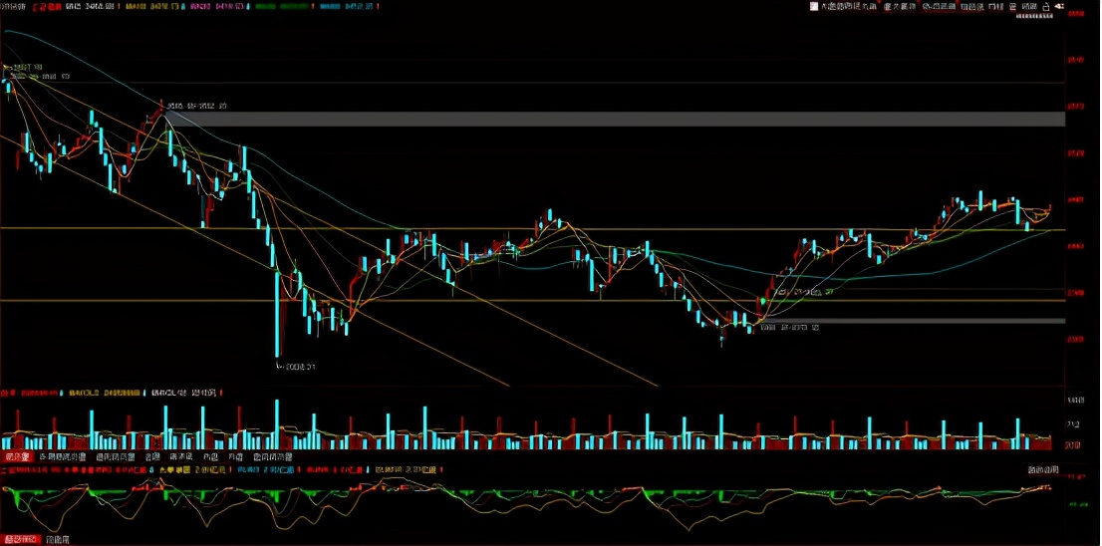Screen dimensions: 1102x546
Task: Click the white square icon in top-right toolbar
Action: point(815,7)
